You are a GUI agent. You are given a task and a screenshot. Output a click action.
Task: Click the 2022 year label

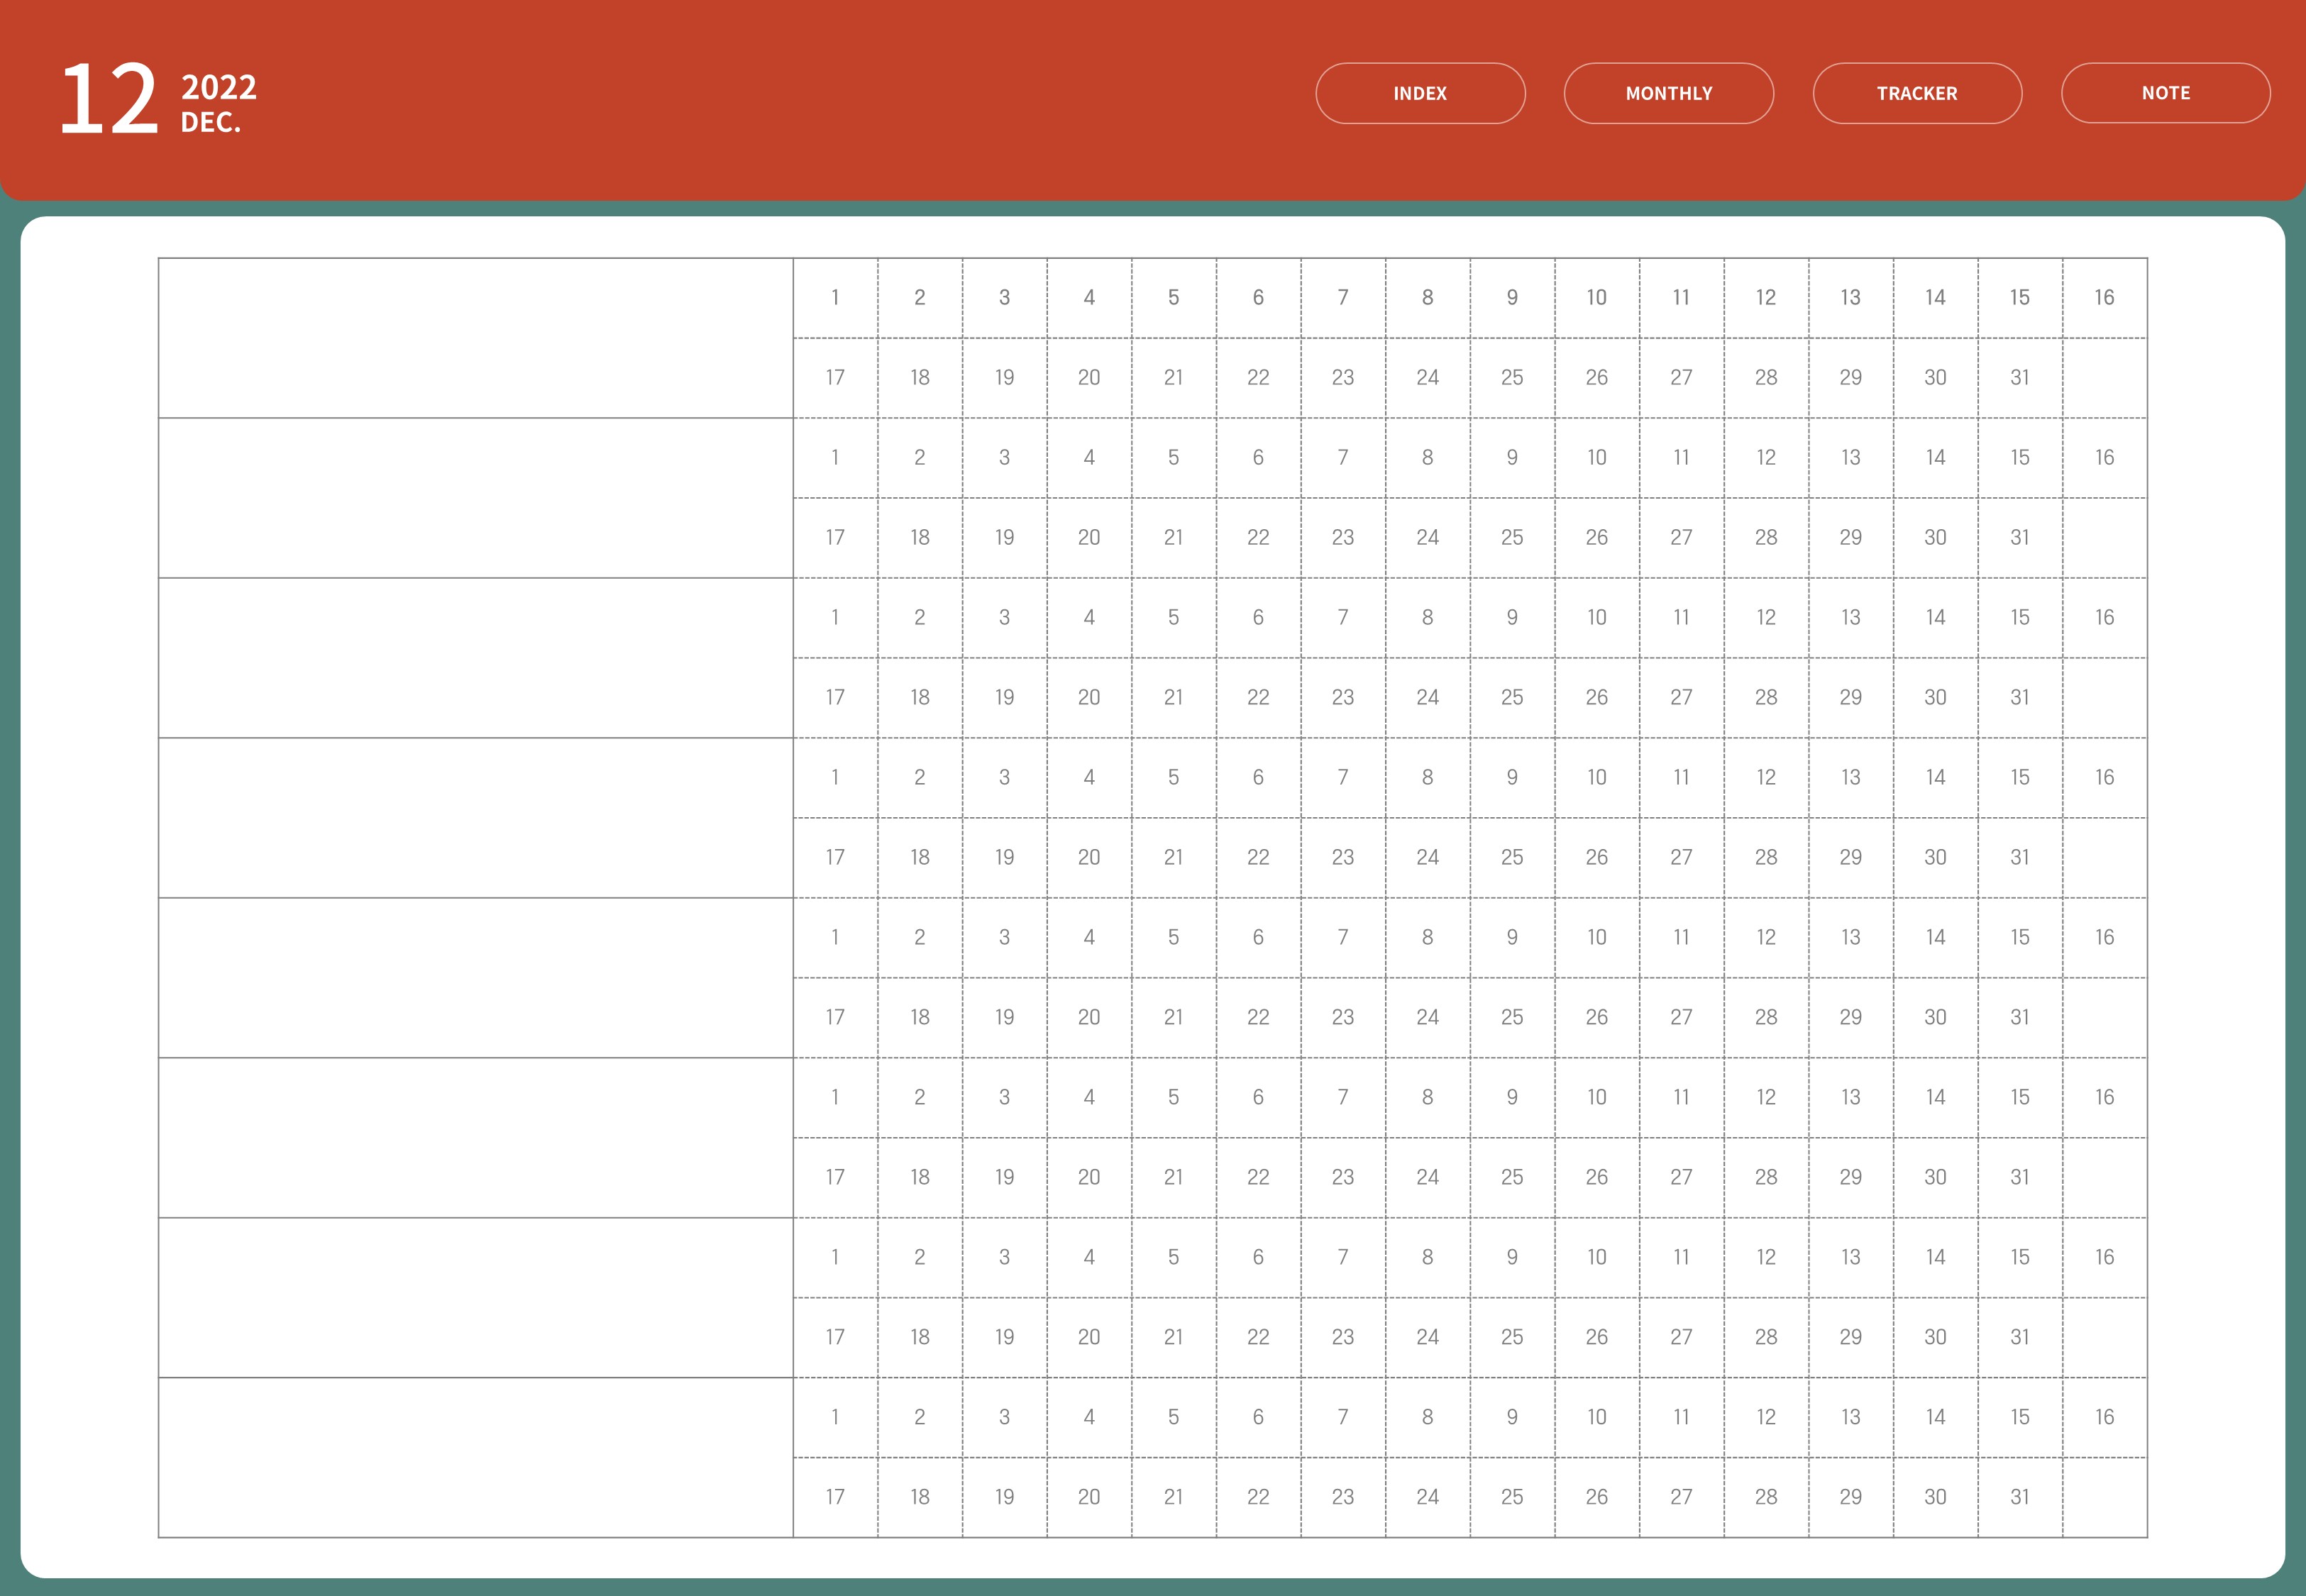219,87
